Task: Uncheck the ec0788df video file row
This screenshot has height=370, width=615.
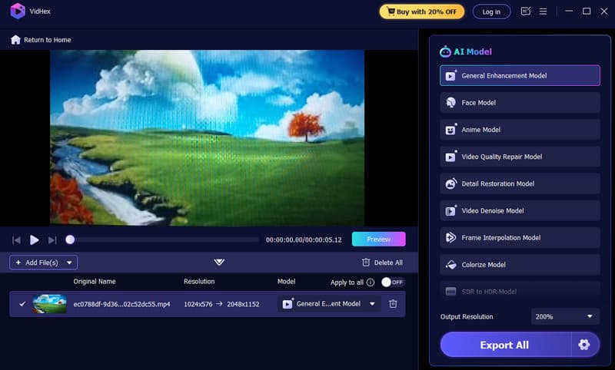Action: 22,304
